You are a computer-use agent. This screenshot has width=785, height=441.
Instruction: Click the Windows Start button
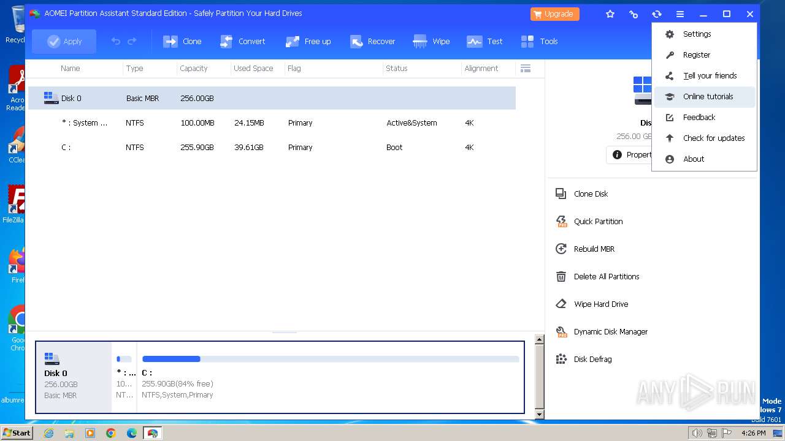click(x=17, y=433)
